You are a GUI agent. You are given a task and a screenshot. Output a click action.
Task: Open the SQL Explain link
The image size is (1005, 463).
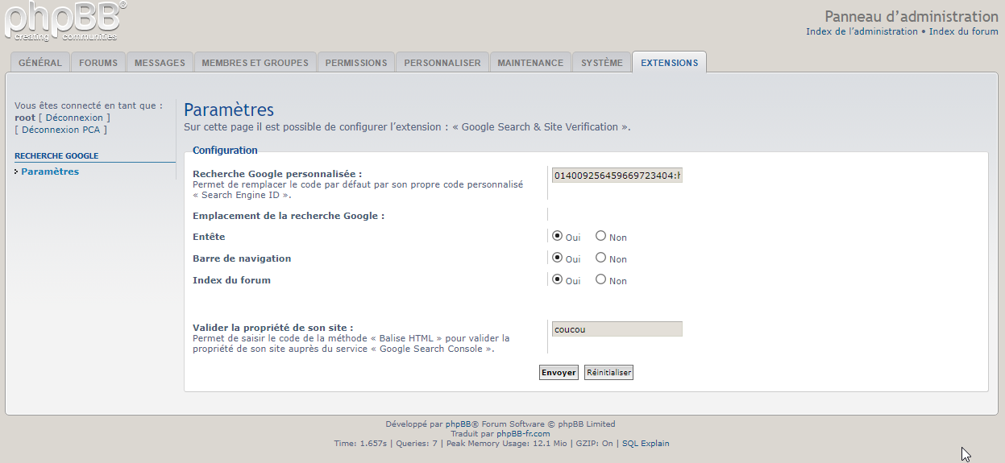click(x=645, y=444)
